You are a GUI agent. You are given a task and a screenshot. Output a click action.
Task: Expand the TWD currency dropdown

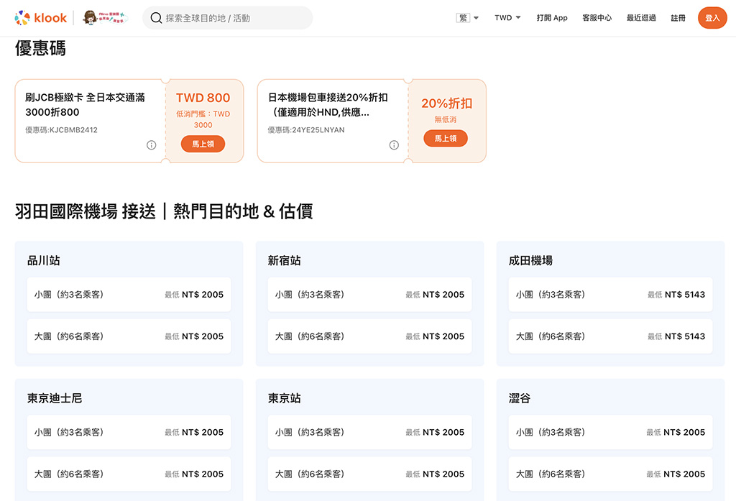click(507, 18)
